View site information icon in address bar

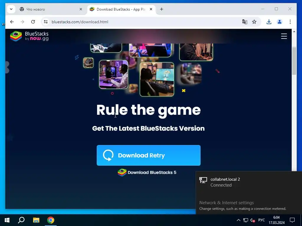point(46,22)
